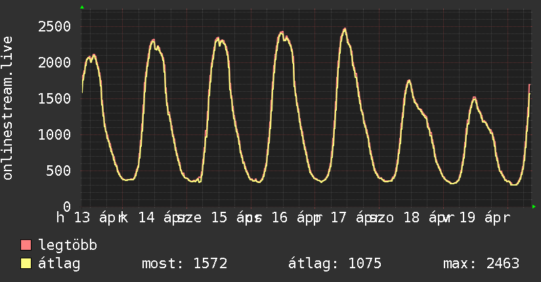Click the green arrow atop the y-axis

pos(82,7)
